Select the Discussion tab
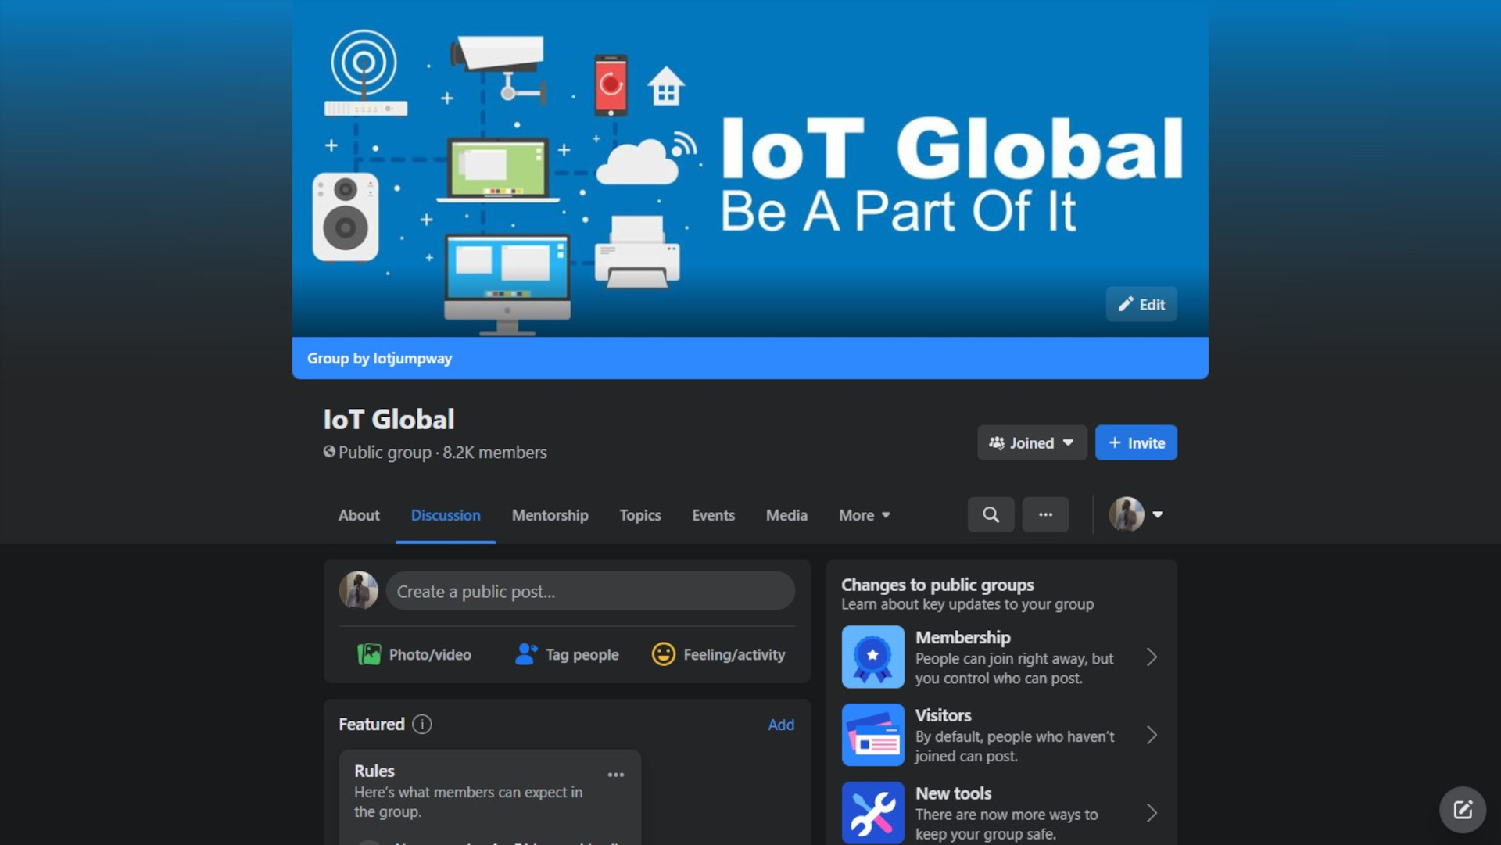1501x845 pixels. 446,515
